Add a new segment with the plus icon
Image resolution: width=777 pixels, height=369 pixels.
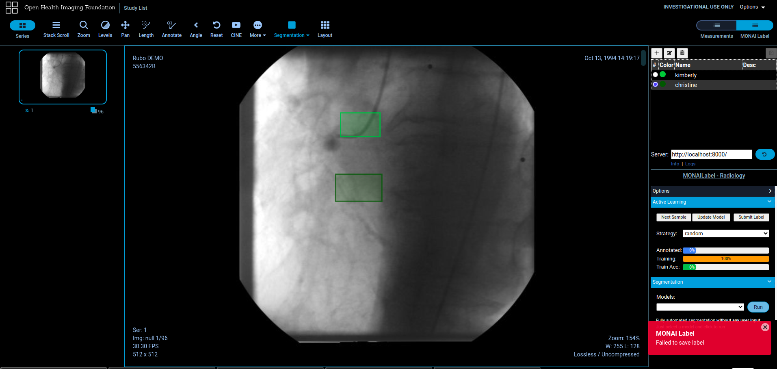(656, 53)
